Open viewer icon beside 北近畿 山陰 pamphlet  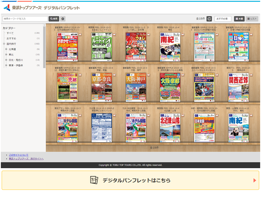point(183,116)
